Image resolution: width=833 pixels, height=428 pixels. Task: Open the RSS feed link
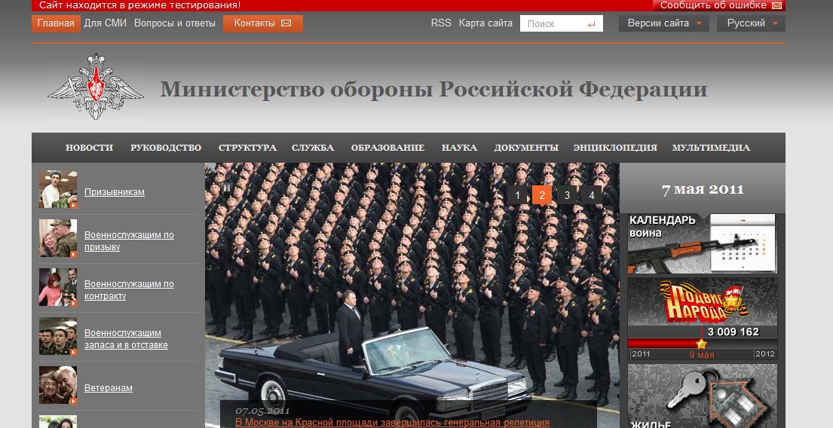click(441, 23)
